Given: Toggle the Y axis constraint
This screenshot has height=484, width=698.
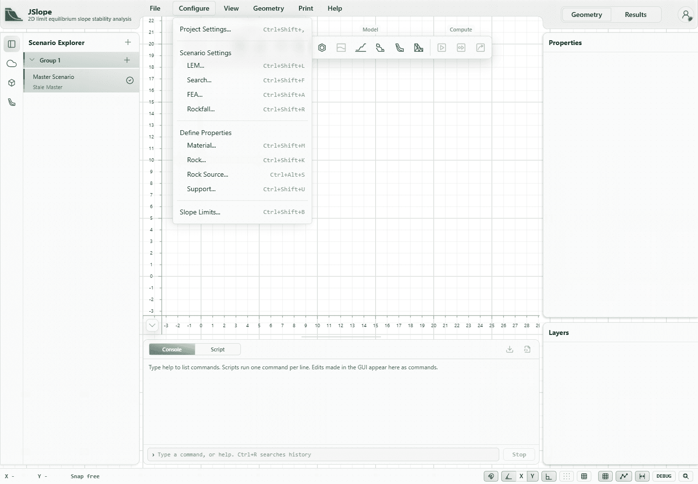Looking at the screenshot, I should (532, 476).
